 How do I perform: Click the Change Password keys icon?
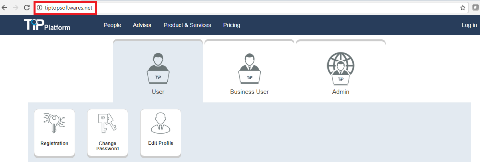pos(107,124)
